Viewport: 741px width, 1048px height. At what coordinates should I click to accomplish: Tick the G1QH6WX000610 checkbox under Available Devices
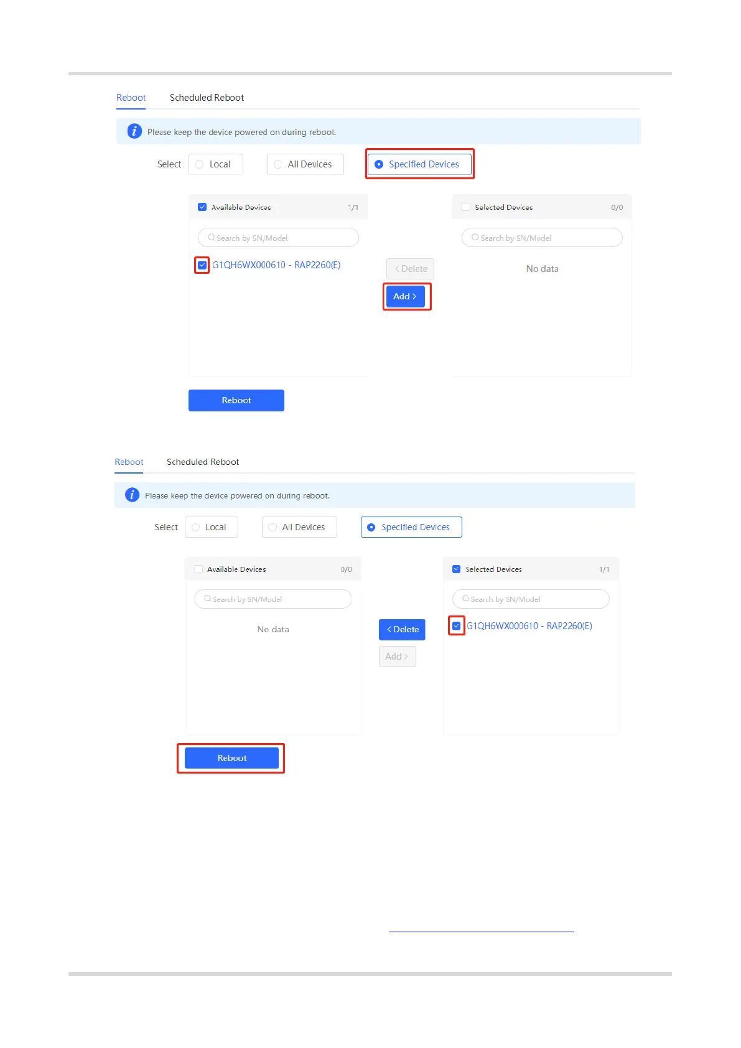(x=202, y=265)
